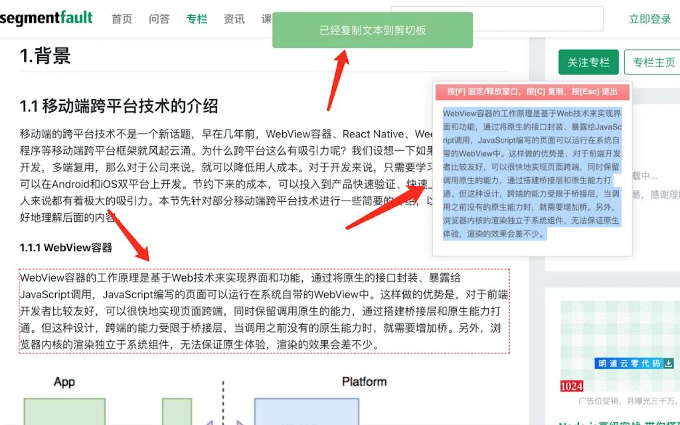This screenshot has width=680, height=425.
Task: Click the Platform label in diagram
Action: pos(365,382)
